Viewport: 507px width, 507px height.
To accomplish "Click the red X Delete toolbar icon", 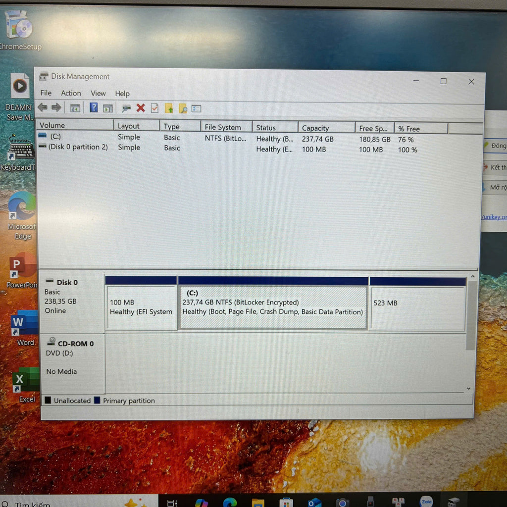I will point(141,108).
